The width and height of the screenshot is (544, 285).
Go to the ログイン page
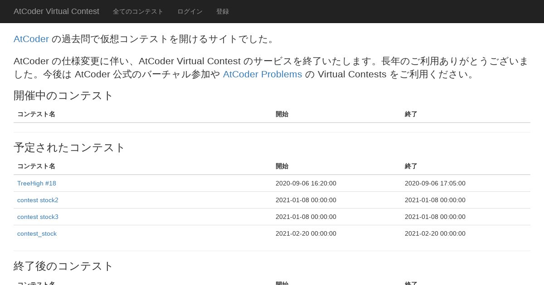tap(189, 11)
